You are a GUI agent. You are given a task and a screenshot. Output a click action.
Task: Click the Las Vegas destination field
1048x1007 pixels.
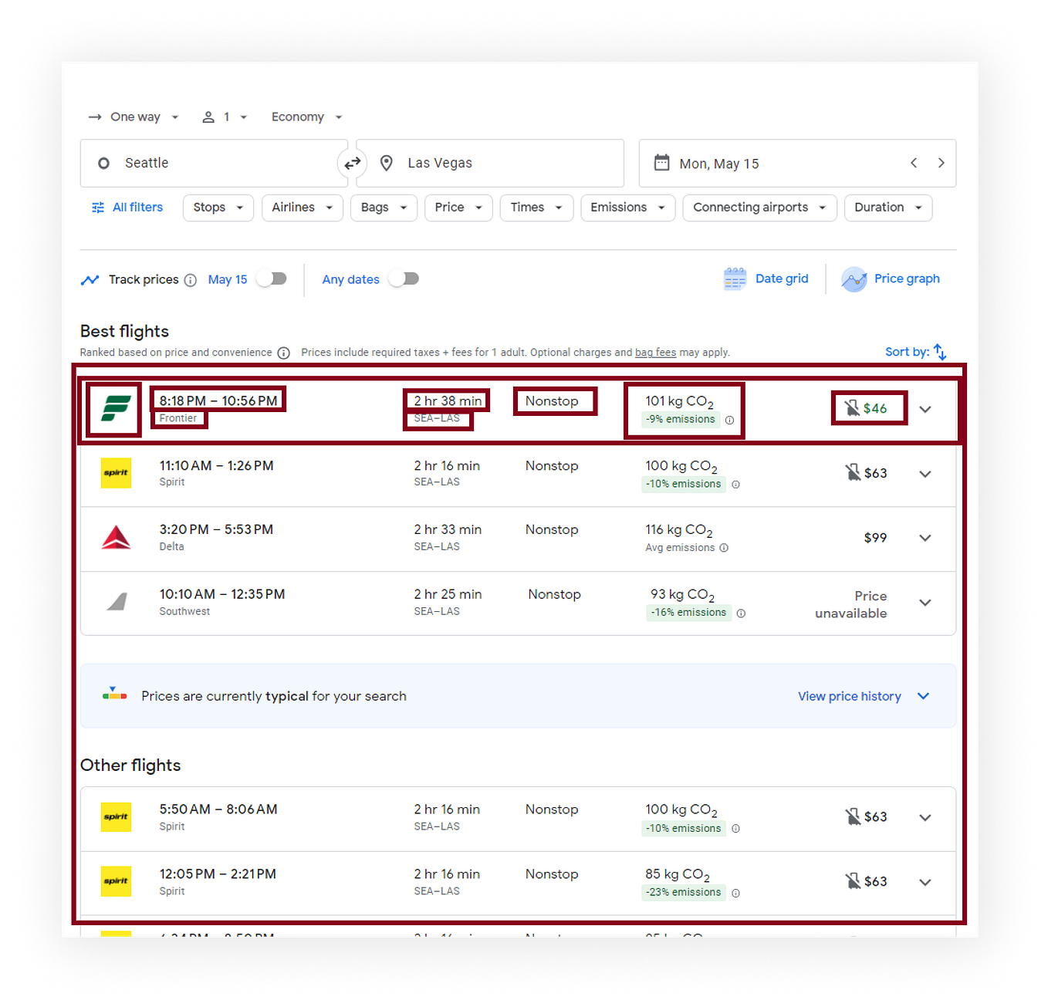click(489, 163)
